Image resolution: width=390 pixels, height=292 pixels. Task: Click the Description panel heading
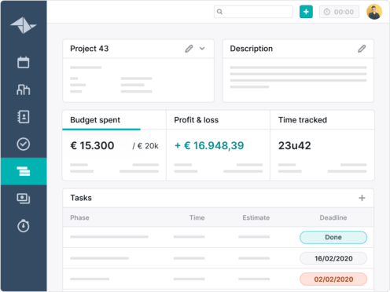pyautogui.click(x=252, y=49)
